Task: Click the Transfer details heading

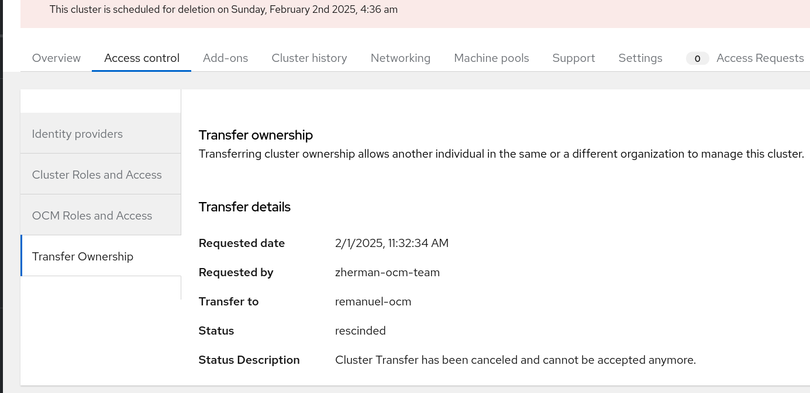Action: pyautogui.click(x=244, y=207)
